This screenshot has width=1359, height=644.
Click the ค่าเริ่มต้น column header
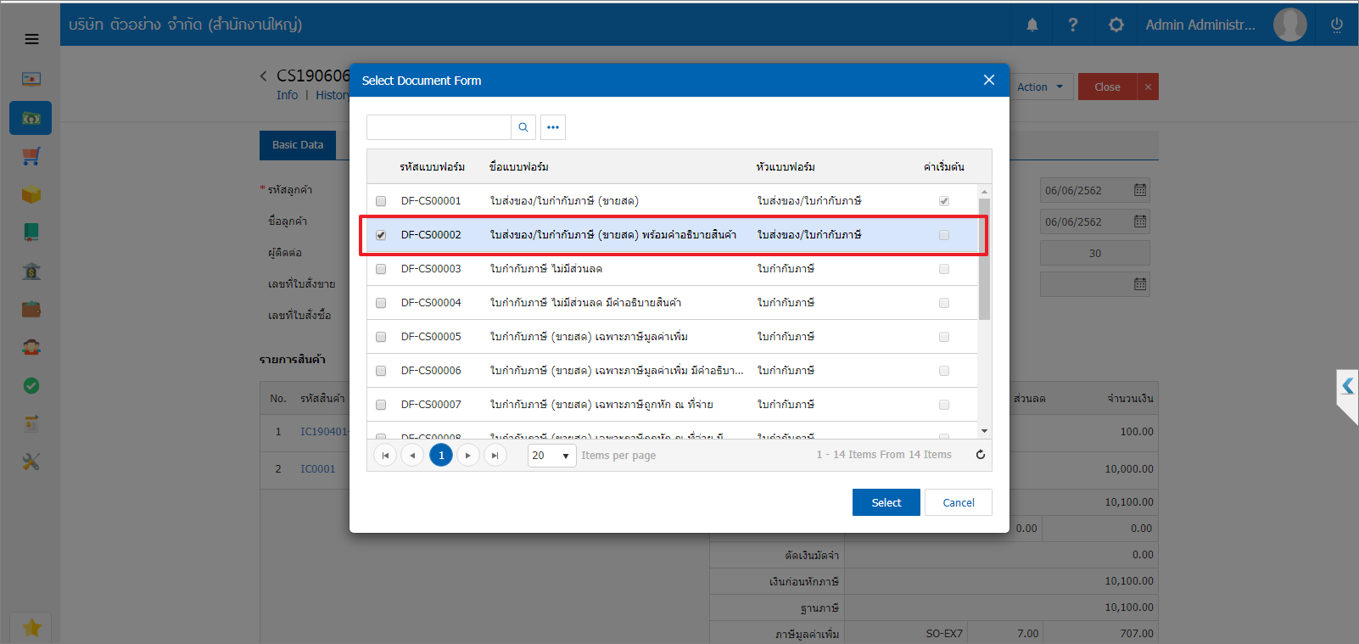[x=944, y=167]
